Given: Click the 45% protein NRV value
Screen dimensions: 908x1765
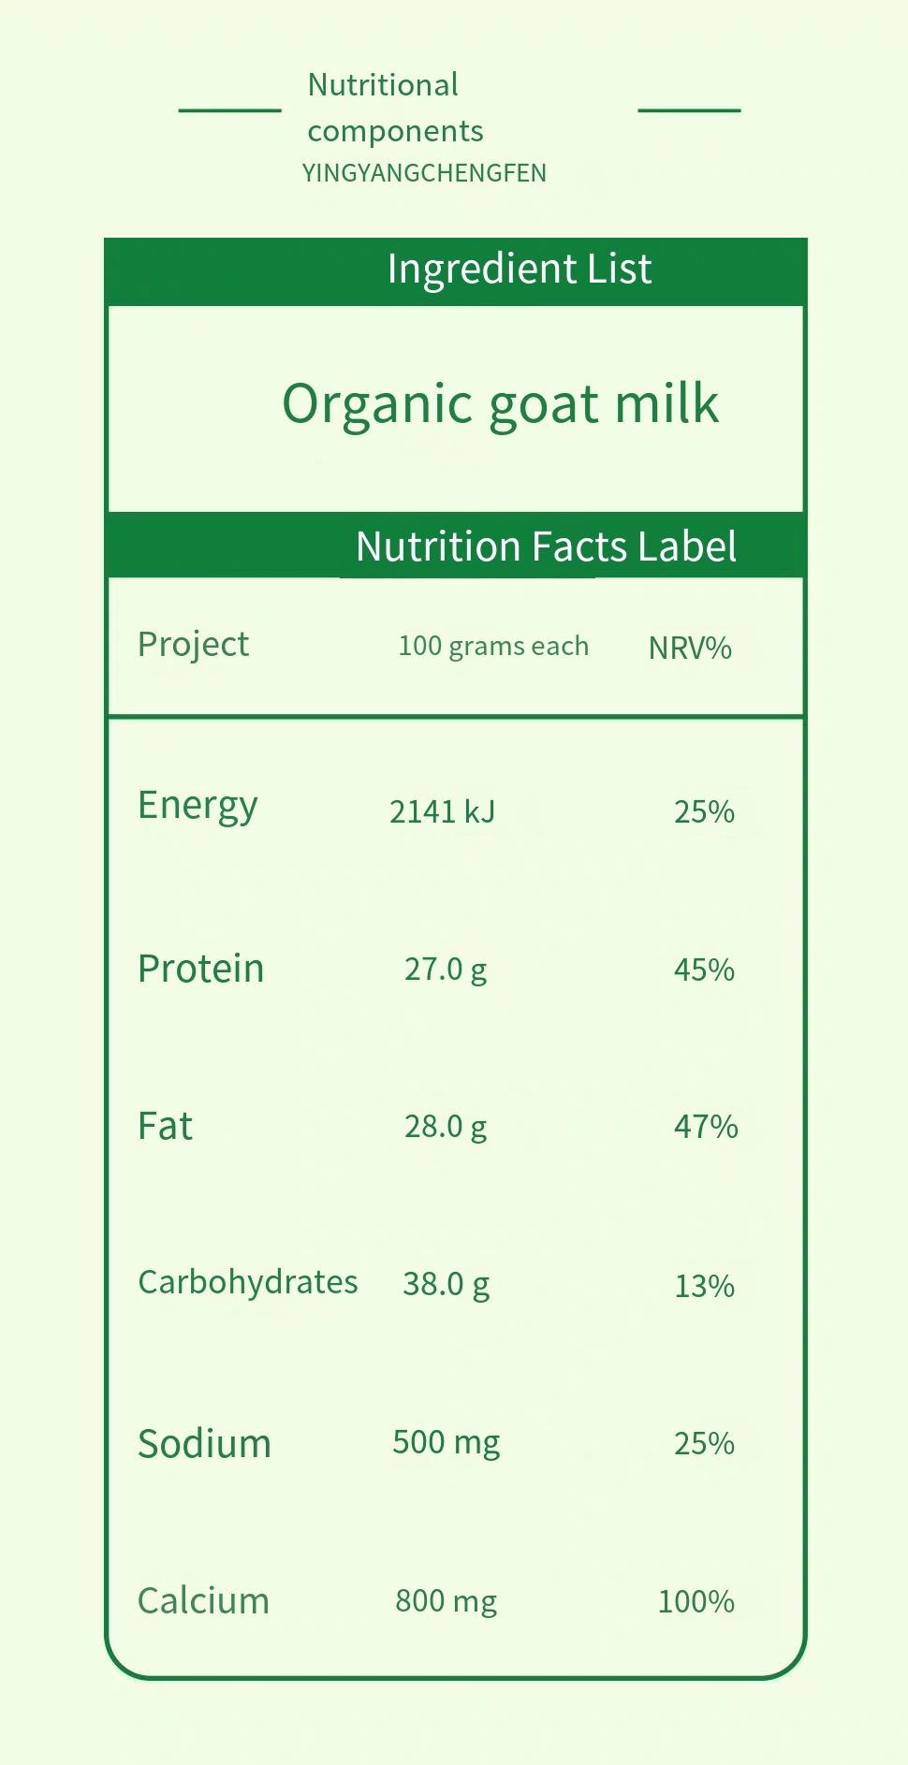Looking at the screenshot, I should (x=704, y=970).
